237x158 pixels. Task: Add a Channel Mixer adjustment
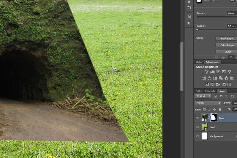click(x=226, y=78)
